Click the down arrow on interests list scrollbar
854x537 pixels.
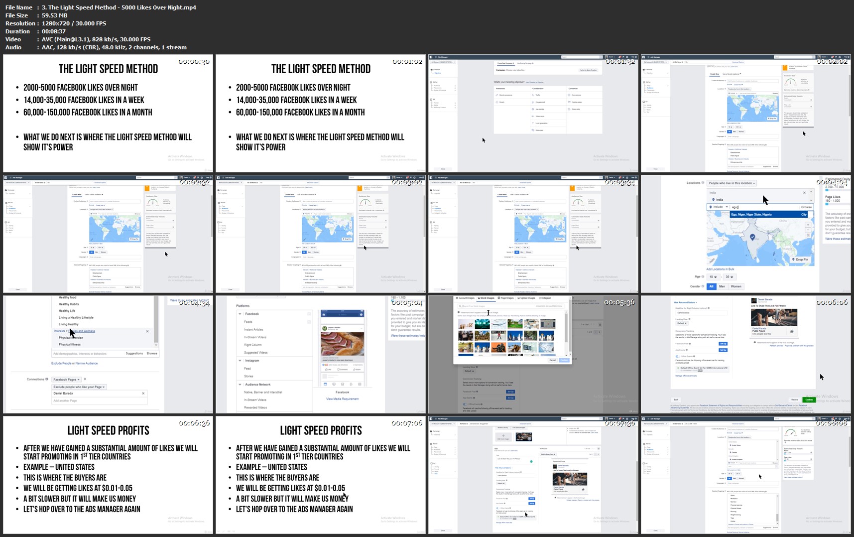pos(156,345)
